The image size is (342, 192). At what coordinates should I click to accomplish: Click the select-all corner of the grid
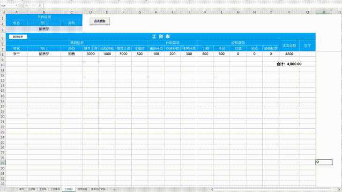pos(3,11)
